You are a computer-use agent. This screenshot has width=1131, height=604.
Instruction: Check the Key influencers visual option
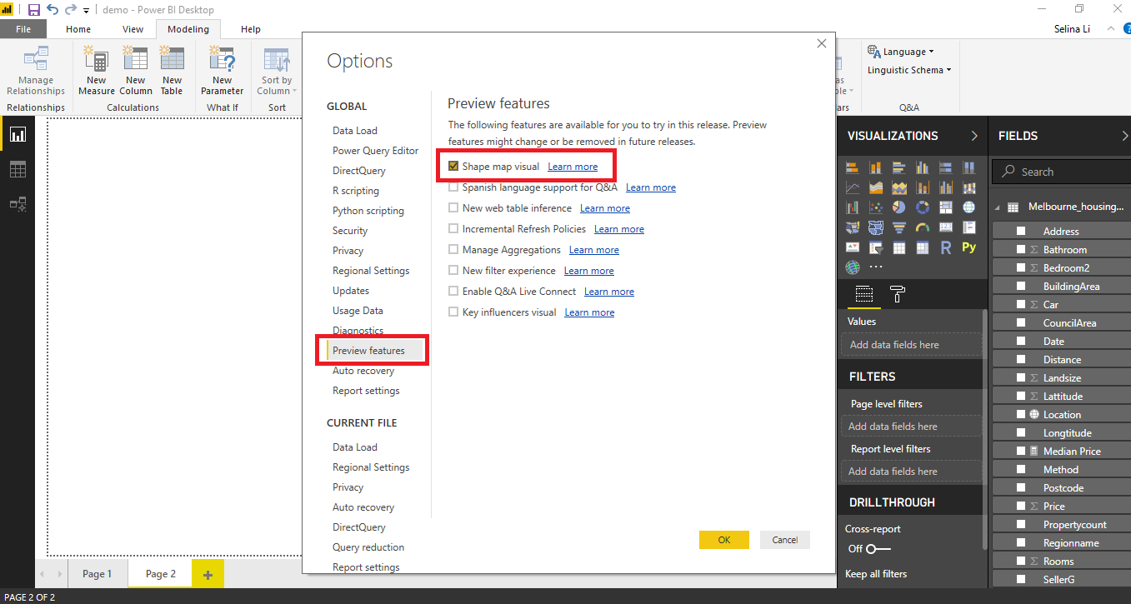click(453, 312)
